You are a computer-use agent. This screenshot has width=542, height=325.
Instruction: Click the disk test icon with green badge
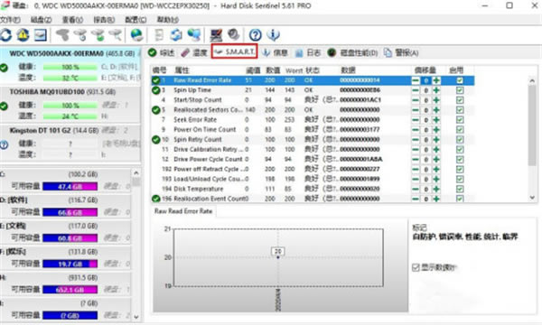[98, 35]
